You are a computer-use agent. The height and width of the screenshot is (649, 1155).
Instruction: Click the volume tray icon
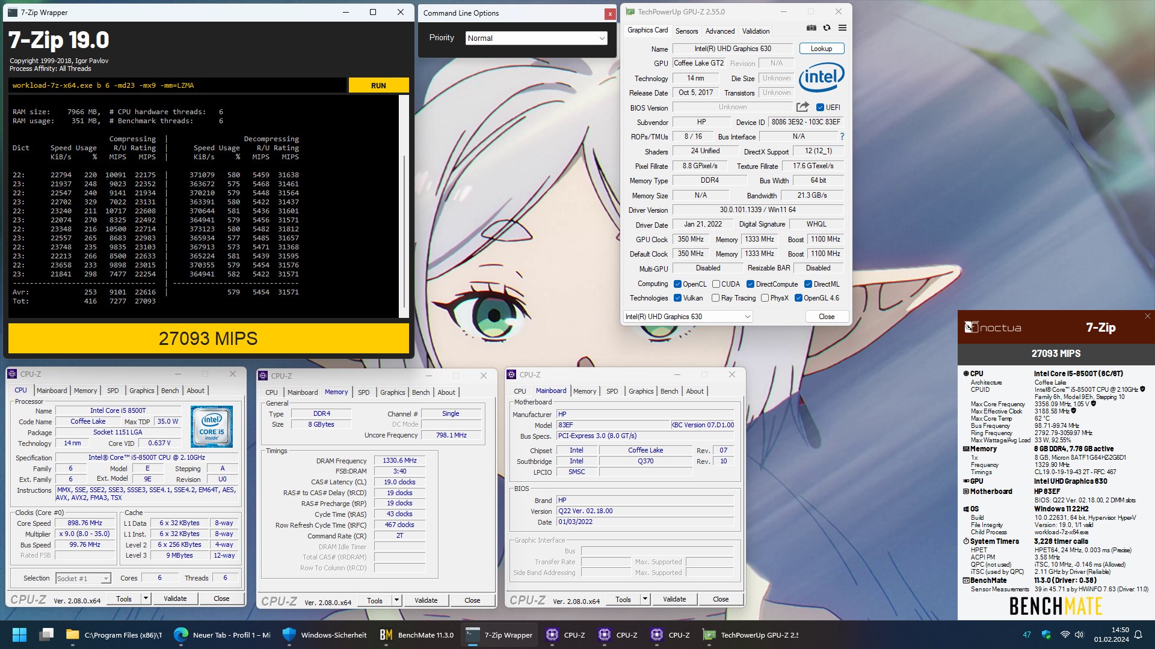point(1079,635)
